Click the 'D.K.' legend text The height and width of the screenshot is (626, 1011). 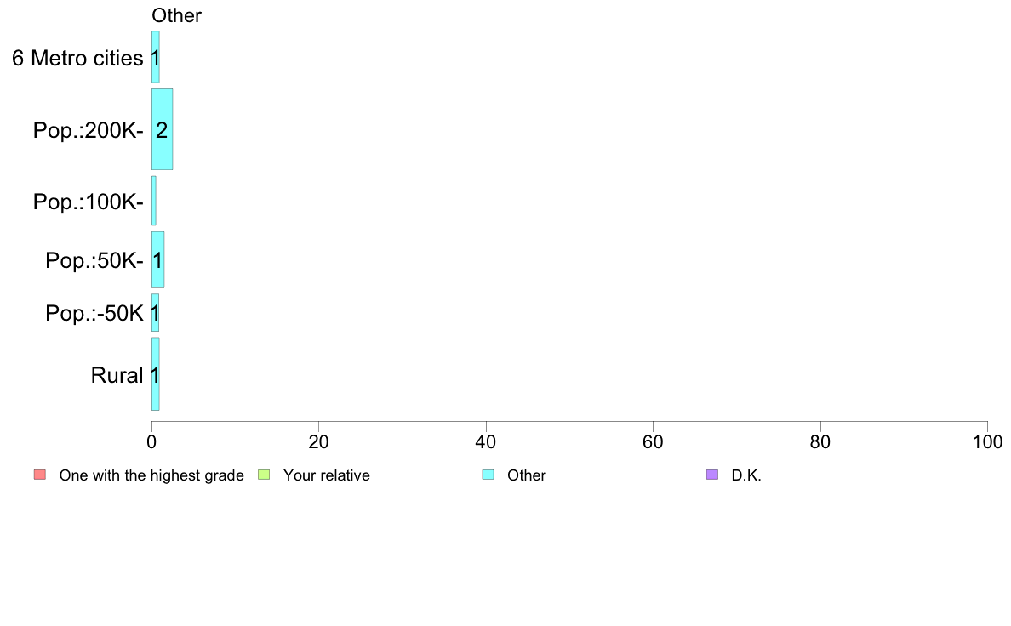(746, 475)
